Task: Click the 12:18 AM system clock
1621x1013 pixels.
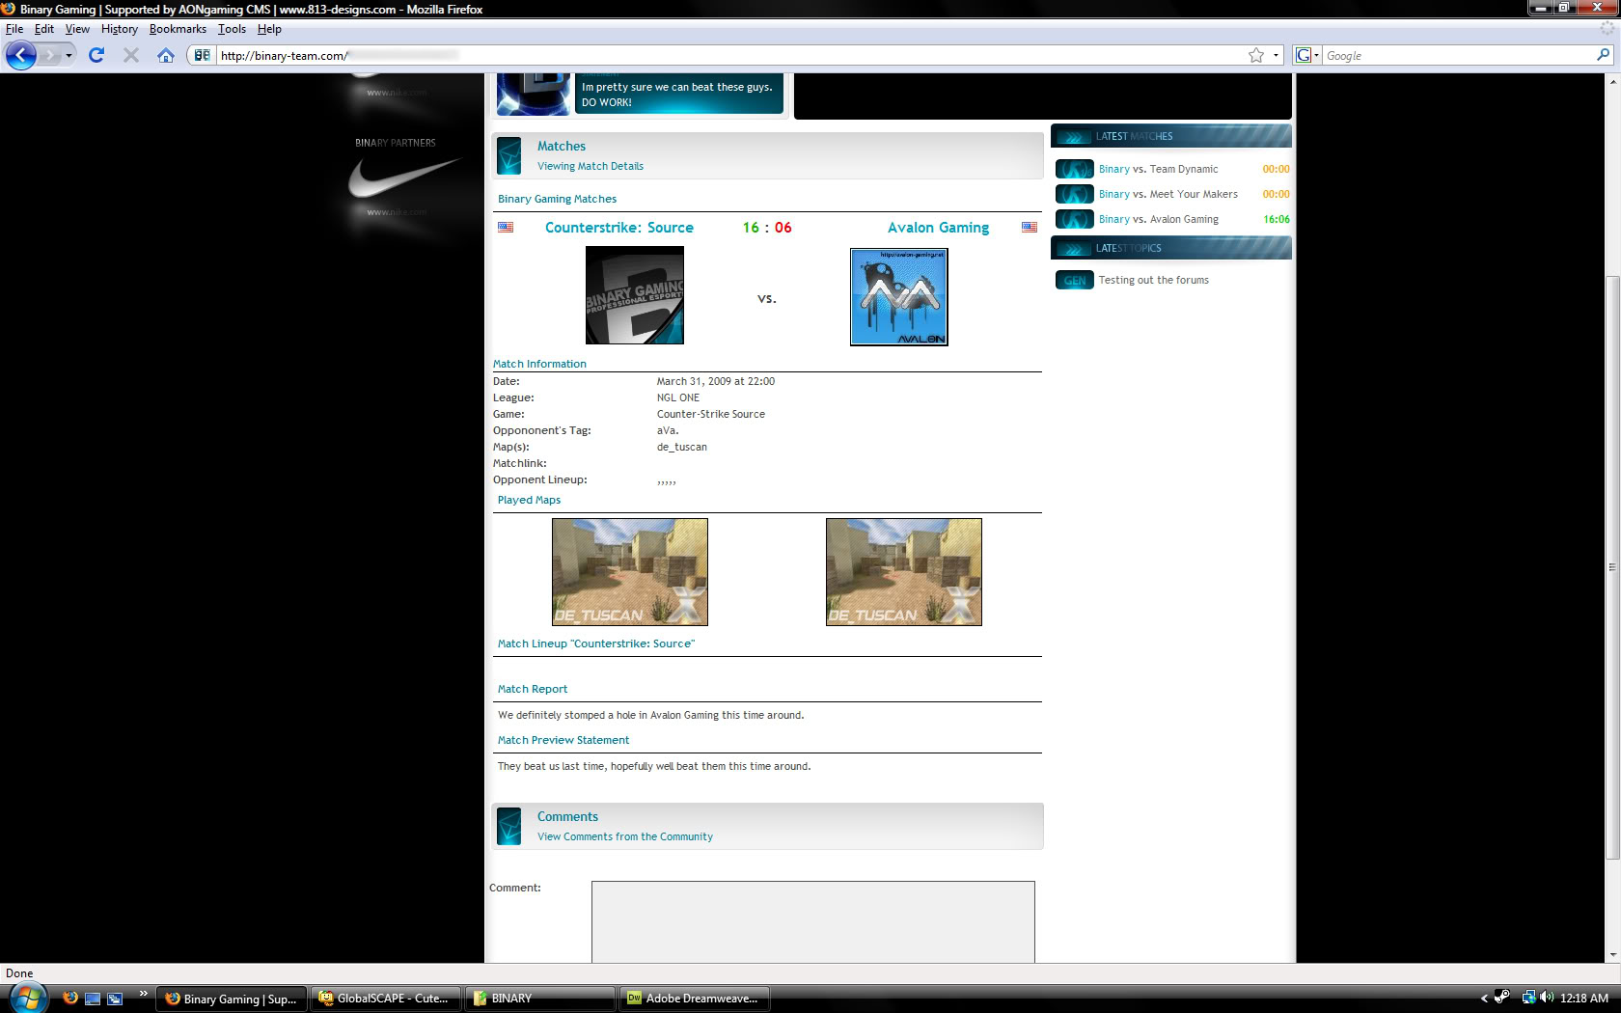Action: point(1583,999)
